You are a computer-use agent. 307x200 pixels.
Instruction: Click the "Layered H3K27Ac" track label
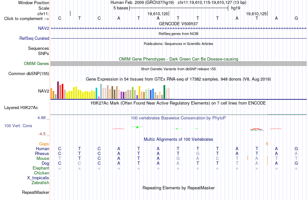tap(21, 108)
